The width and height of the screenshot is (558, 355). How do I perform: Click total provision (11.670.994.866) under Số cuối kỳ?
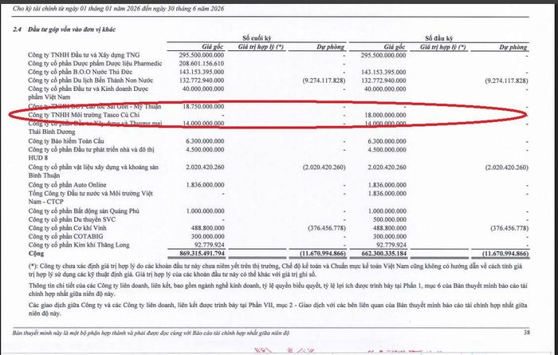tap(322, 254)
